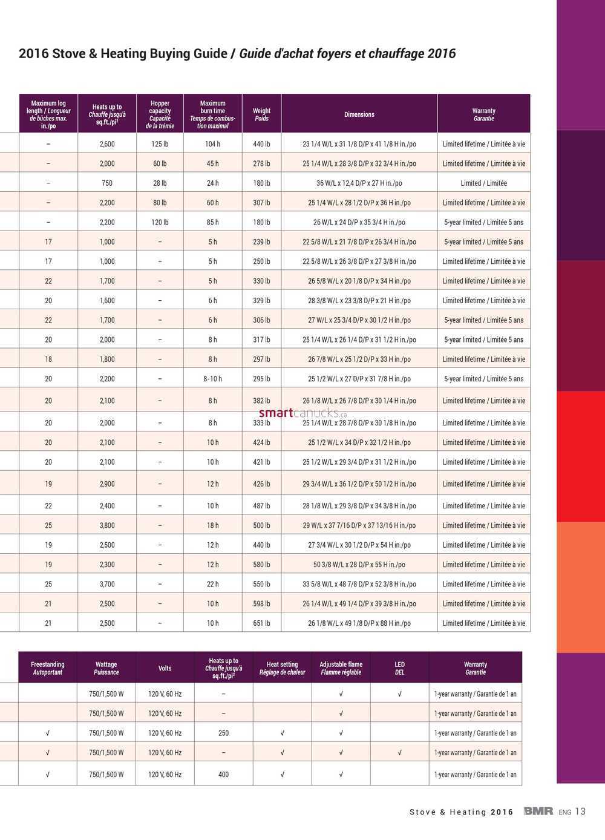The image size is (605, 840).
Task: Select the '22 h' burn time cell
Action: (x=213, y=584)
